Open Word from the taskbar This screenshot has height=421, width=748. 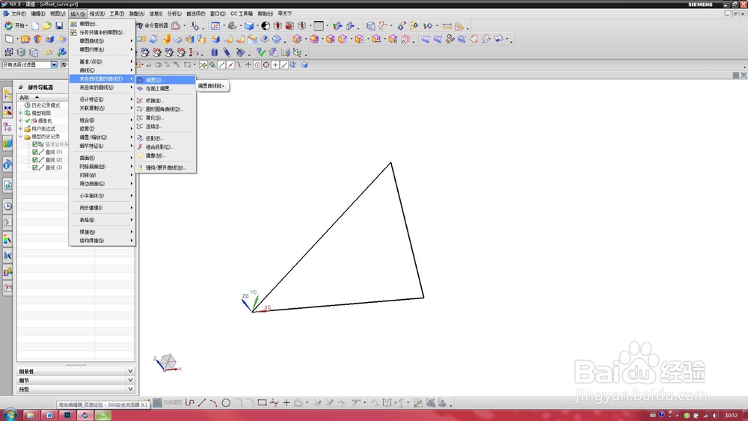(x=49, y=415)
